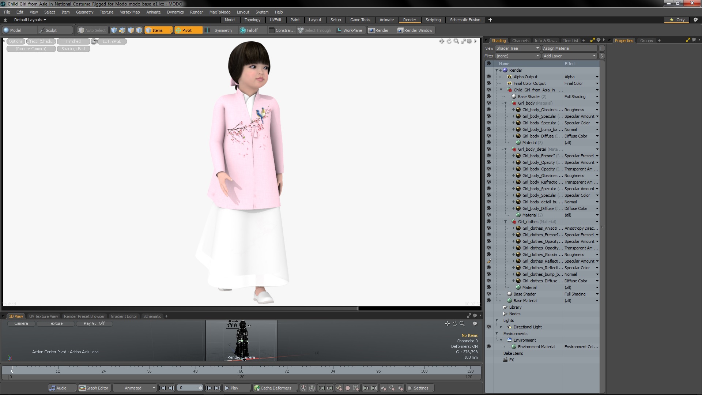Open View Shader Tree dropdown

517,48
